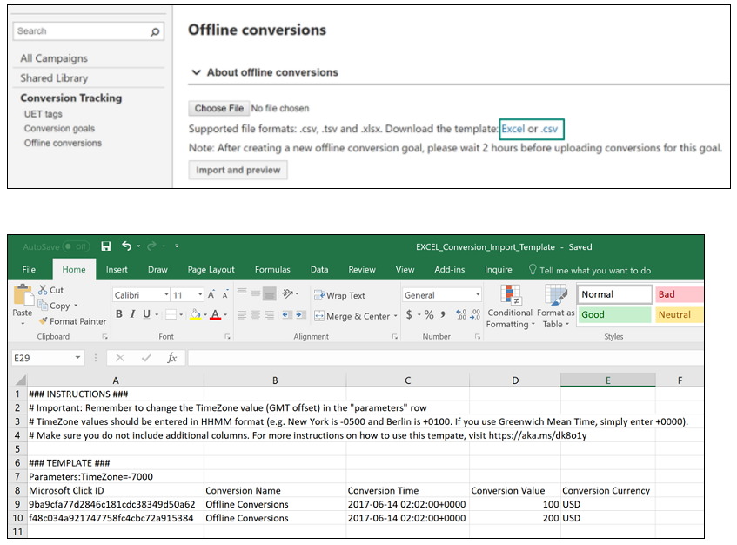This screenshot has height=545, width=737.
Task: Toggle Bold formatting
Action: (119, 314)
